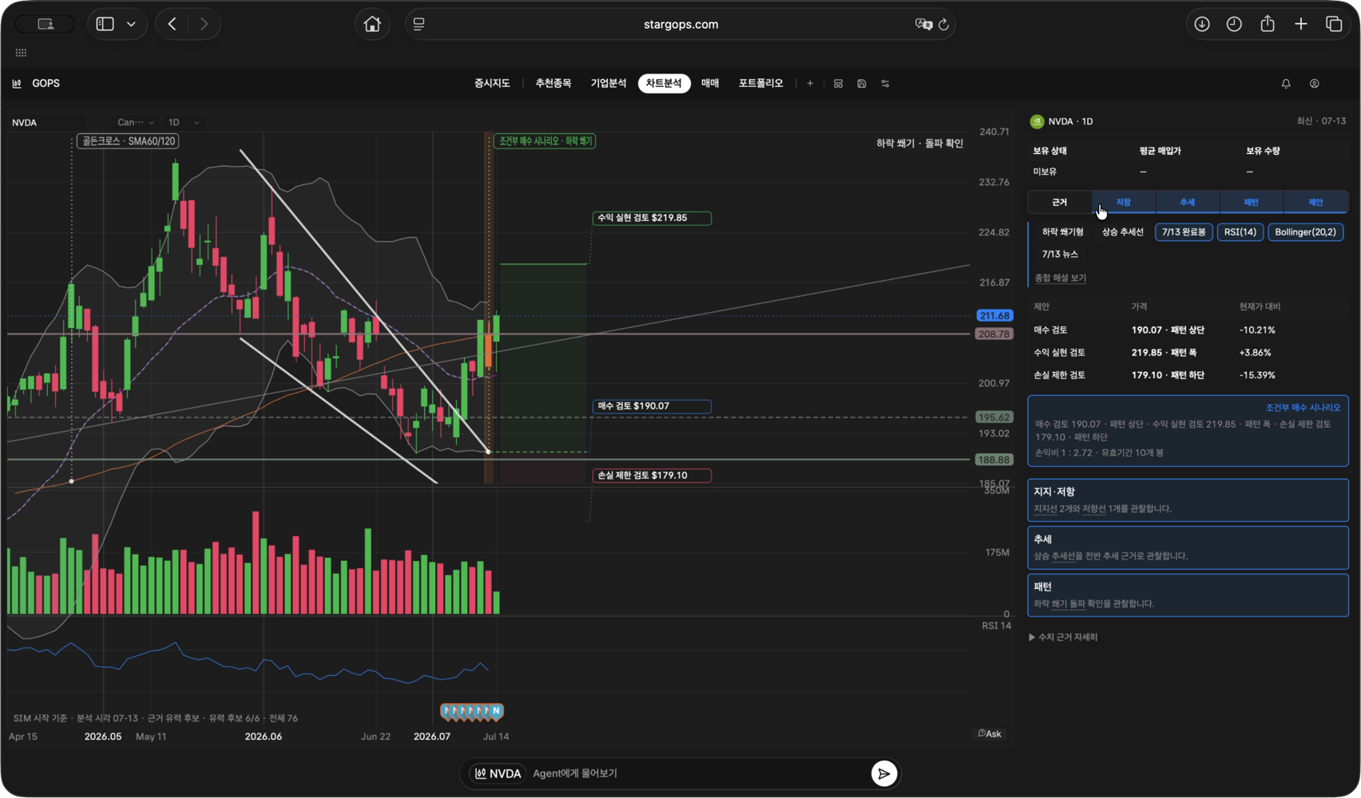Go back to the previous page
This screenshot has width=1361, height=798.
tap(173, 24)
